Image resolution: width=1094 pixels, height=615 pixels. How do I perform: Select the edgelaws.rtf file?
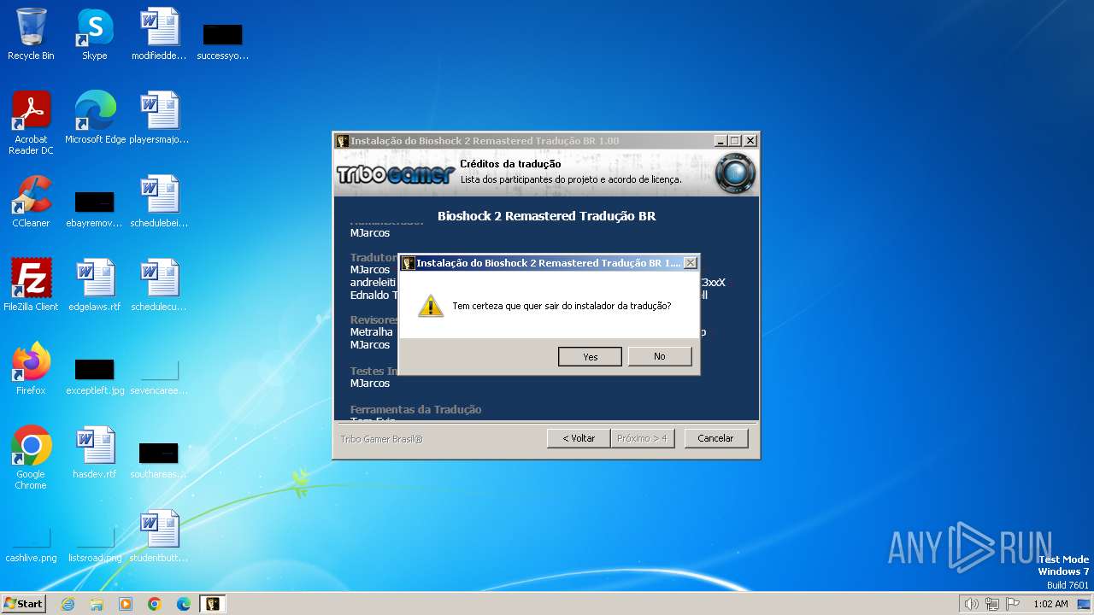tap(95, 285)
